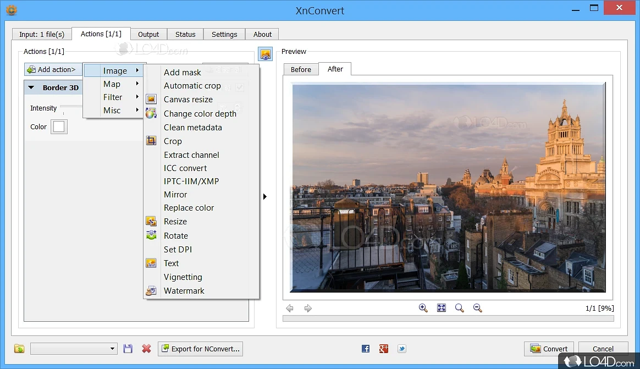Open the About tab
The image size is (640, 369).
[x=262, y=34]
